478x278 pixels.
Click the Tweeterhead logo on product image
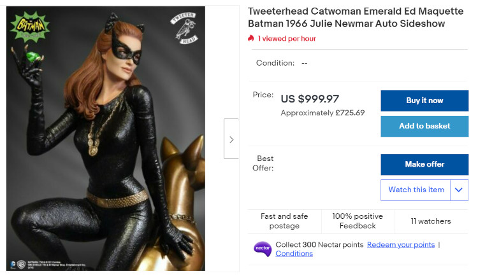click(184, 28)
